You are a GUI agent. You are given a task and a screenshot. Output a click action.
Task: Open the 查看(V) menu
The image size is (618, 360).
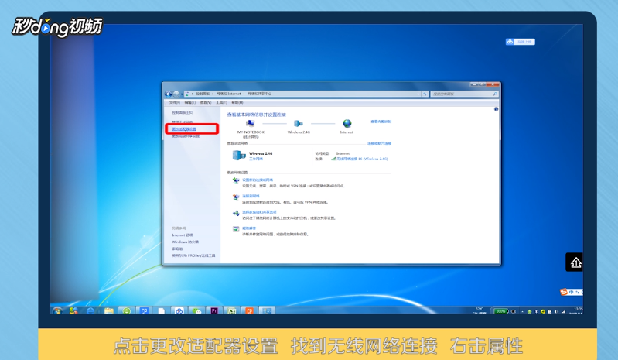tap(206, 102)
